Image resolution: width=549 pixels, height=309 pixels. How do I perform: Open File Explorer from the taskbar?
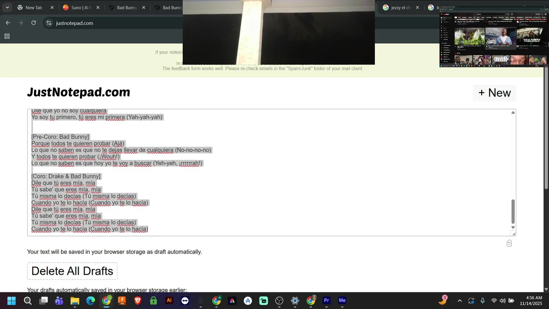pos(75,300)
